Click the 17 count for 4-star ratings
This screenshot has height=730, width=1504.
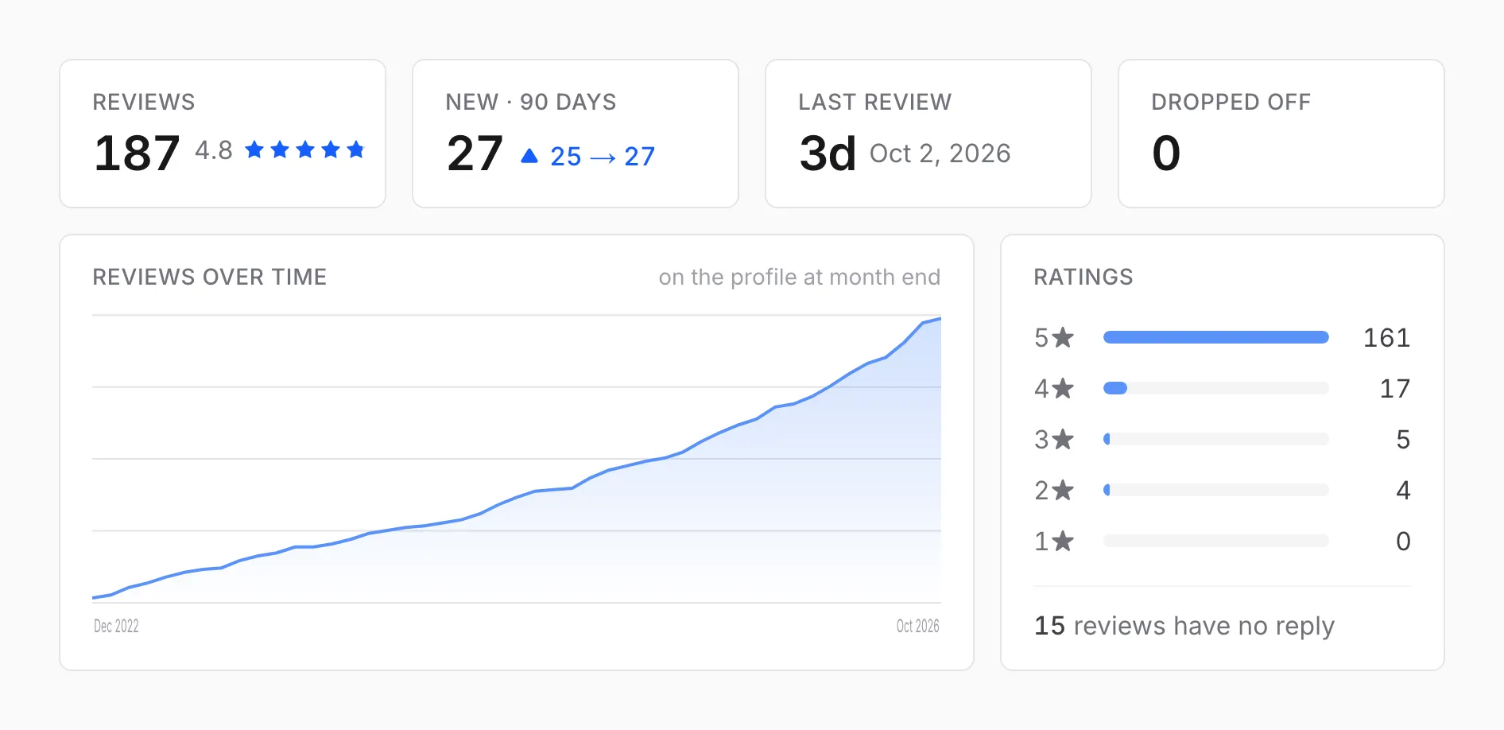point(1395,389)
